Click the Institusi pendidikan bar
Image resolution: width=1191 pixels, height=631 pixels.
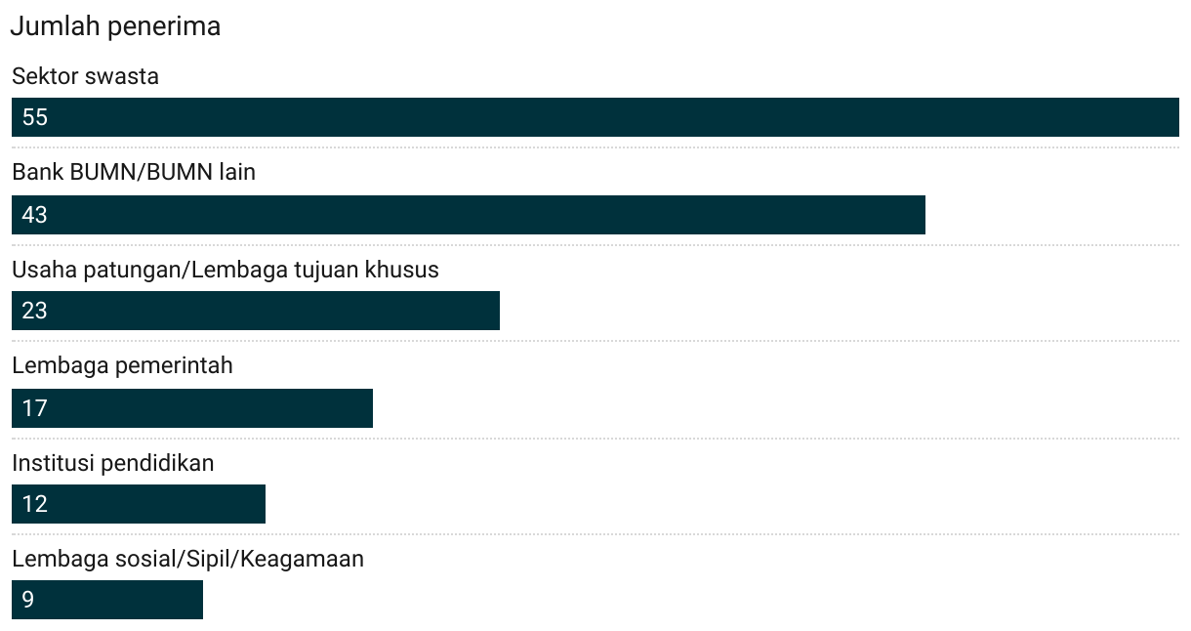coord(139,504)
